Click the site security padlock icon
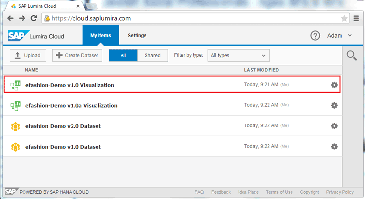 click(x=47, y=18)
